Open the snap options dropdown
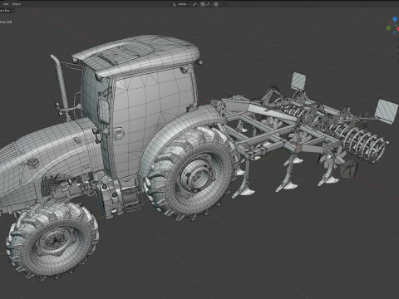The image size is (399, 299). [209, 4]
